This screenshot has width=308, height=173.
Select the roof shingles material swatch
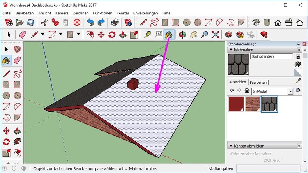click(269, 104)
